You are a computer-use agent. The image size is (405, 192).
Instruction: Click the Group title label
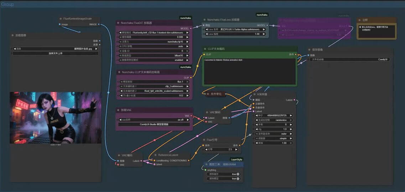[x=7, y=4]
